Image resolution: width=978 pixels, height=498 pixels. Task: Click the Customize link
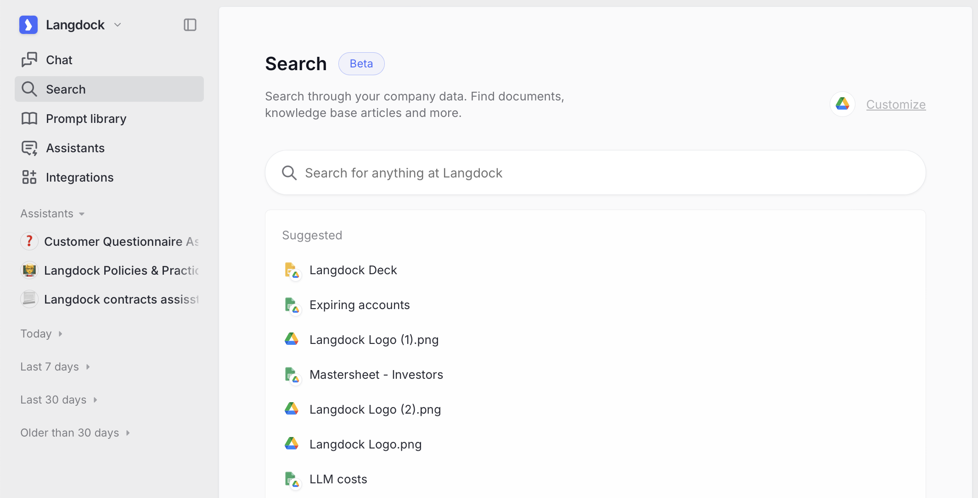coord(895,105)
